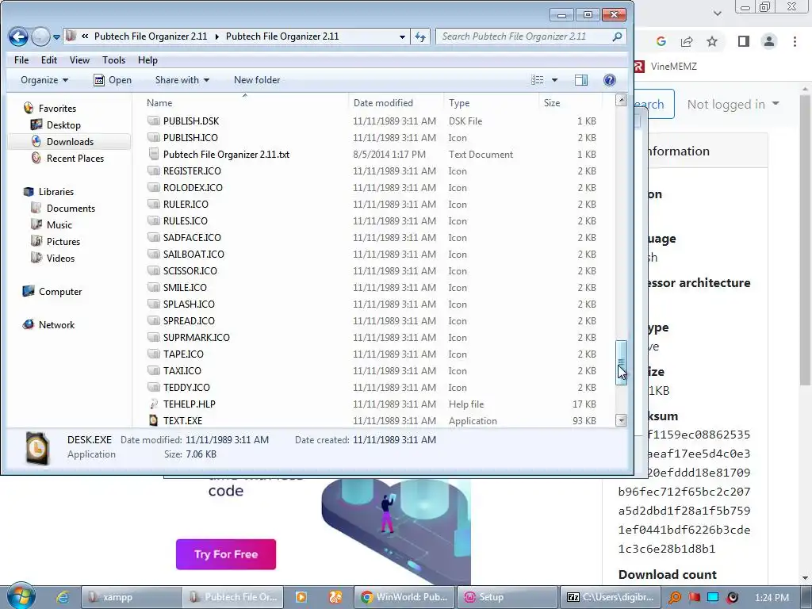Open the Videos library
This screenshot has height=609, width=812.
click(x=60, y=258)
